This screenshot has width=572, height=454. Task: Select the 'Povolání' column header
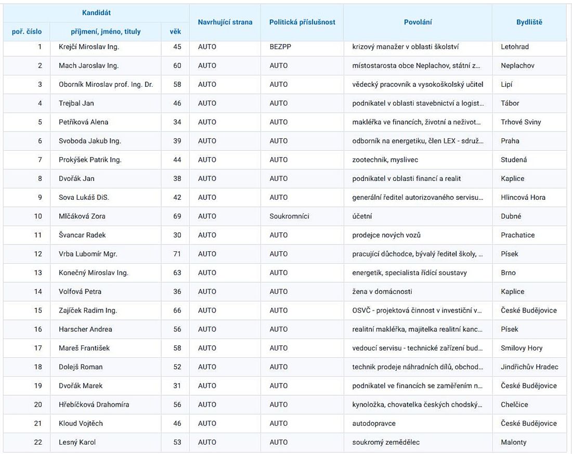point(418,22)
